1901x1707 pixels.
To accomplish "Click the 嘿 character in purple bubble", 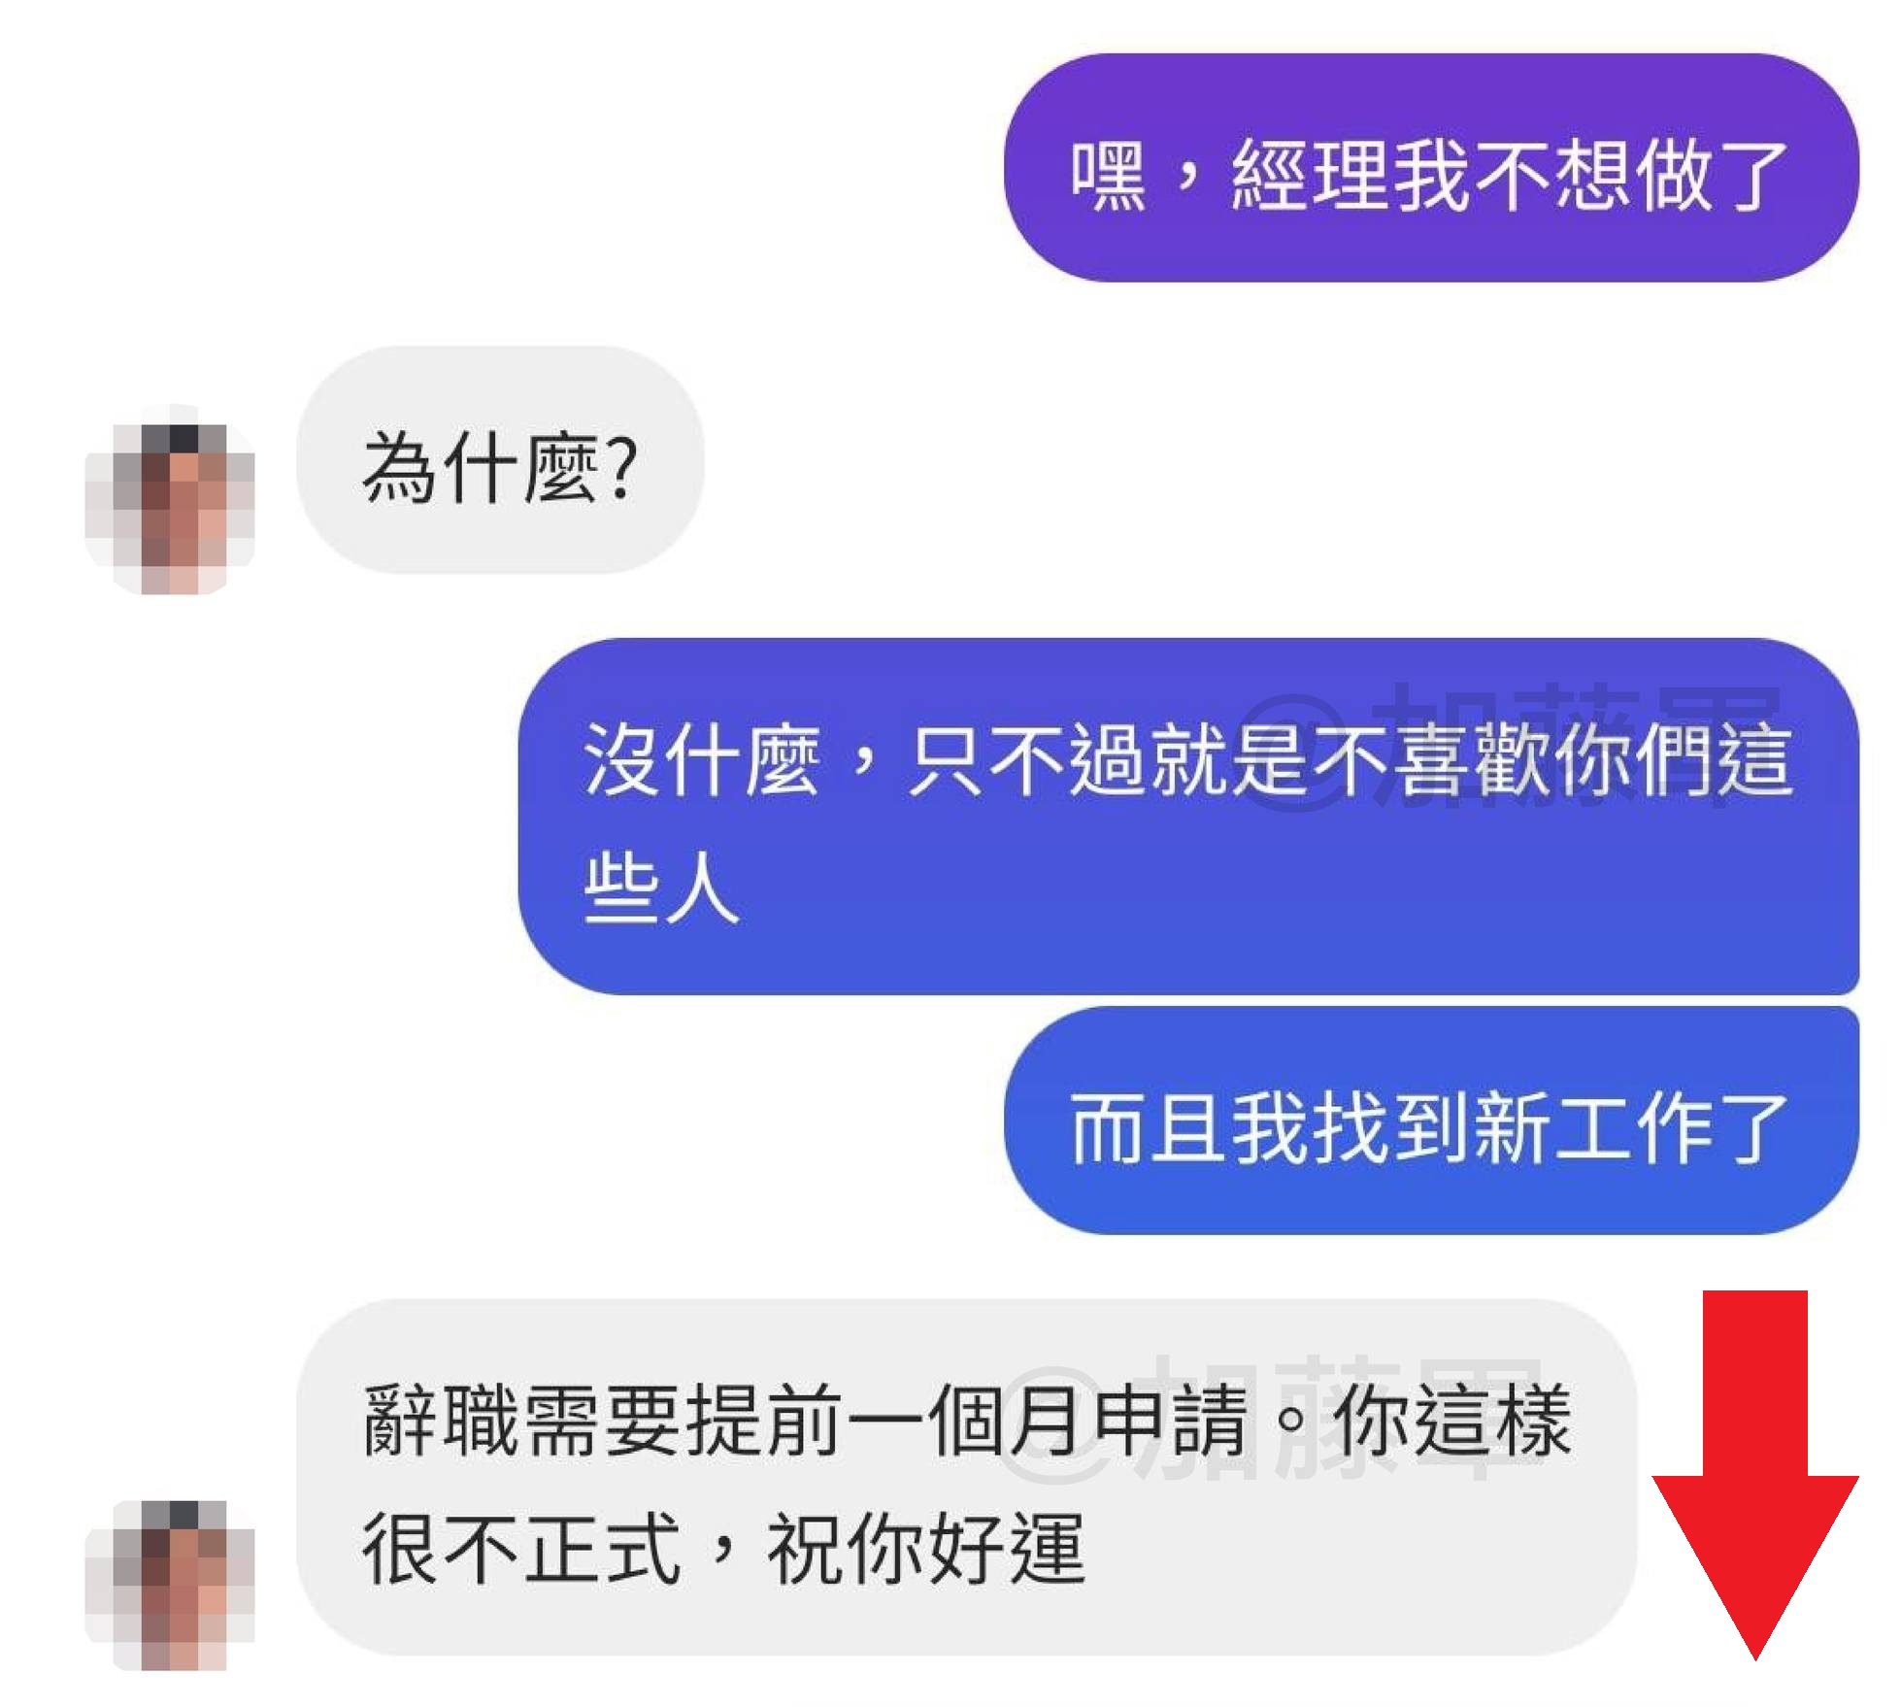I will pyautogui.click(x=1109, y=175).
